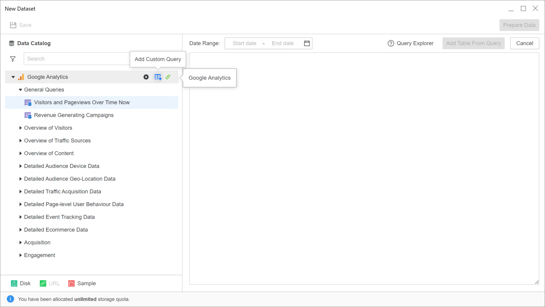The image size is (545, 307).
Task: Click the green link icon beside Google Analytics
Action: [x=168, y=77]
